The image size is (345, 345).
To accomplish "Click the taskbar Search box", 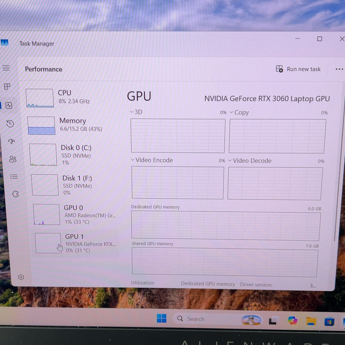I will 218,319.
